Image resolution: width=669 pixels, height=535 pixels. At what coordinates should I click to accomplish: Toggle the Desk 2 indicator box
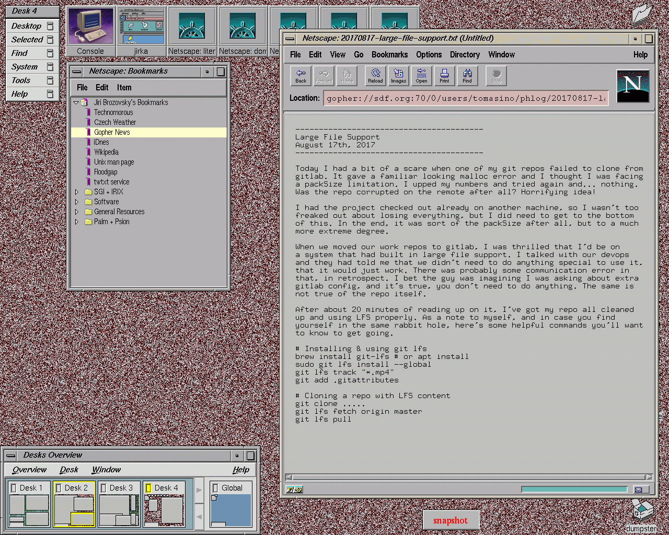[x=59, y=488]
